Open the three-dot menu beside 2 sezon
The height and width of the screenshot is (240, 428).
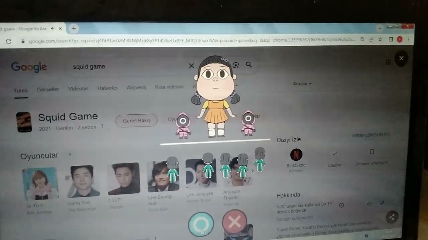point(102,126)
